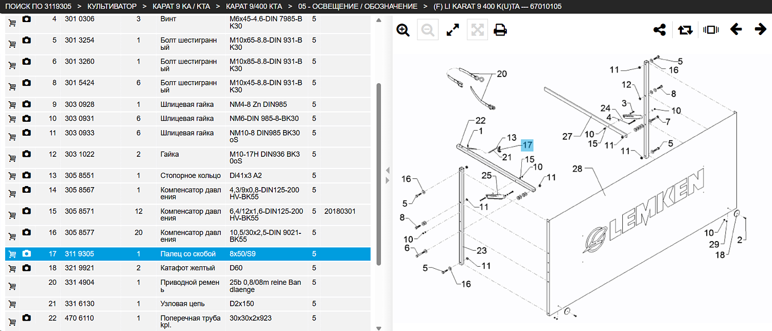
Task: Go to the previous diagram arrow
Action: (736, 29)
